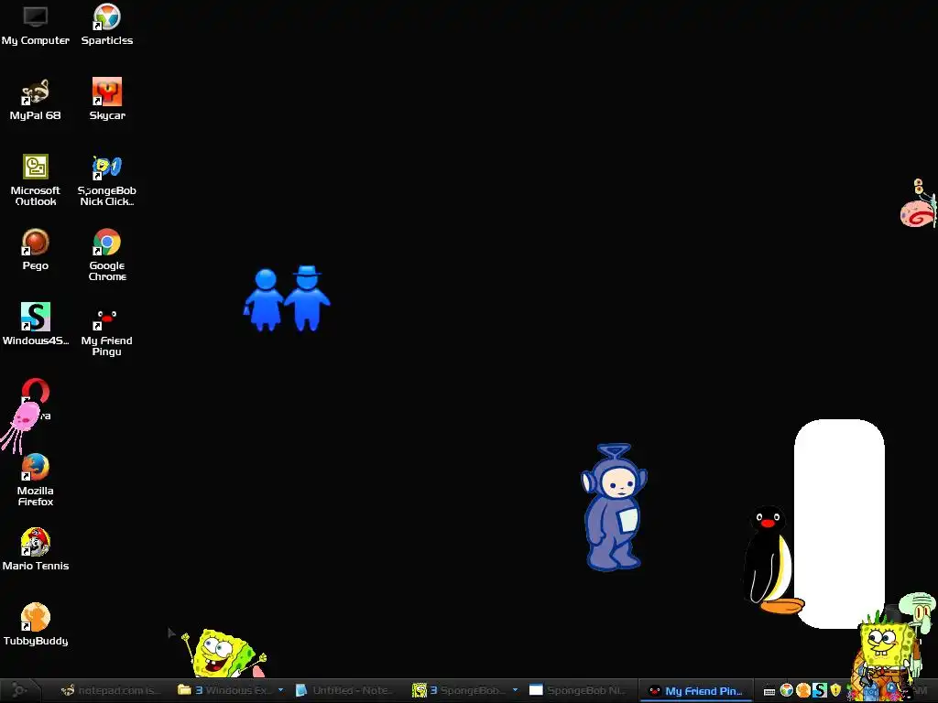Click the Tinky Winky desktop buddy
This screenshot has height=703, width=938.
point(614,507)
